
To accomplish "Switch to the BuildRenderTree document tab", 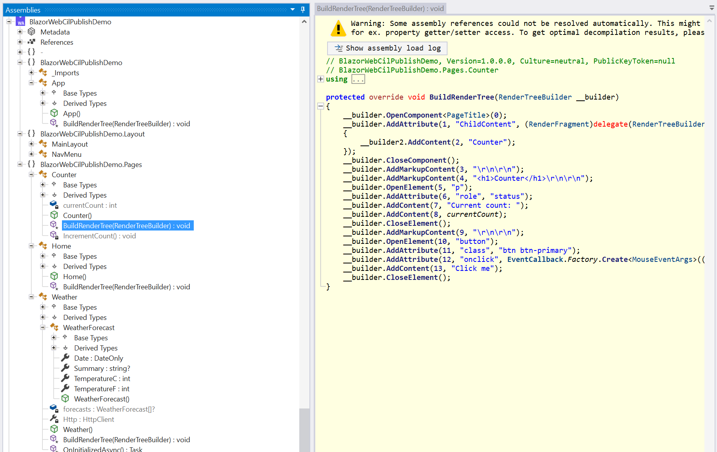I will coord(380,9).
